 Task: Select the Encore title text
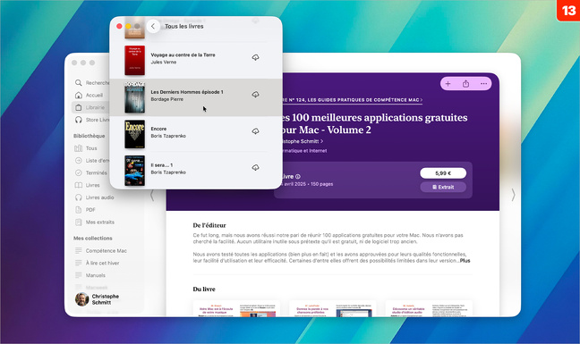tap(158, 129)
